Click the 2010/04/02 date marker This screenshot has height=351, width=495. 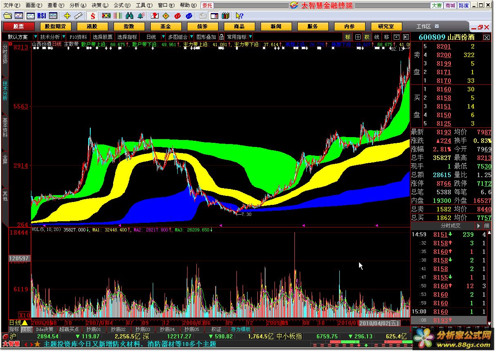tap(379, 323)
